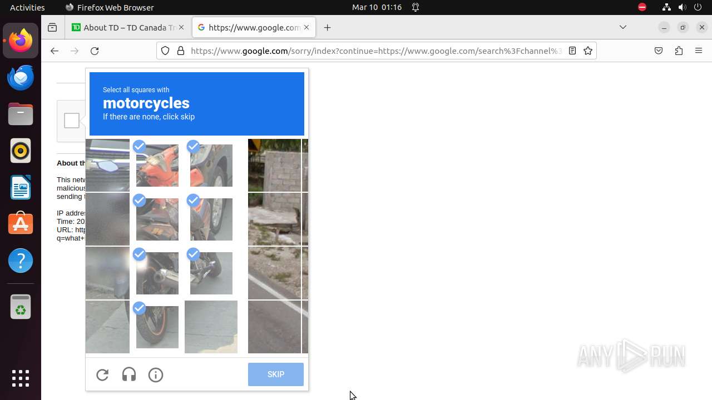Select the mirror tile, top-left corner
712x400 pixels.
coord(107,166)
